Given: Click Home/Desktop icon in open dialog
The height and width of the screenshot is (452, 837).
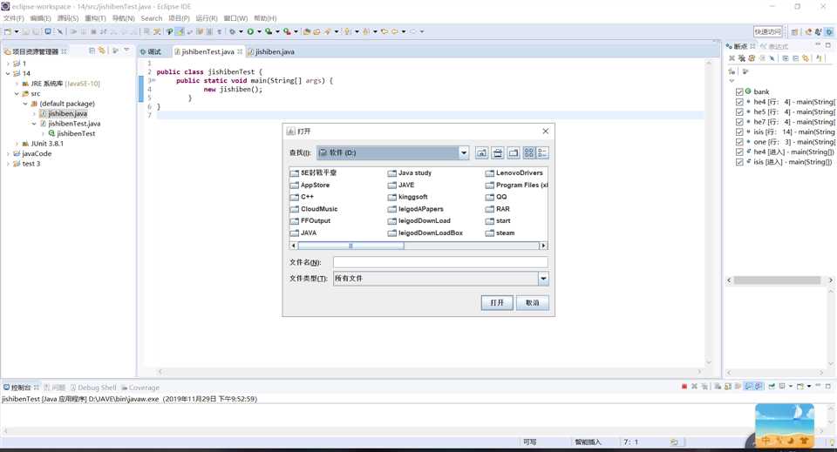Looking at the screenshot, I should 498,152.
